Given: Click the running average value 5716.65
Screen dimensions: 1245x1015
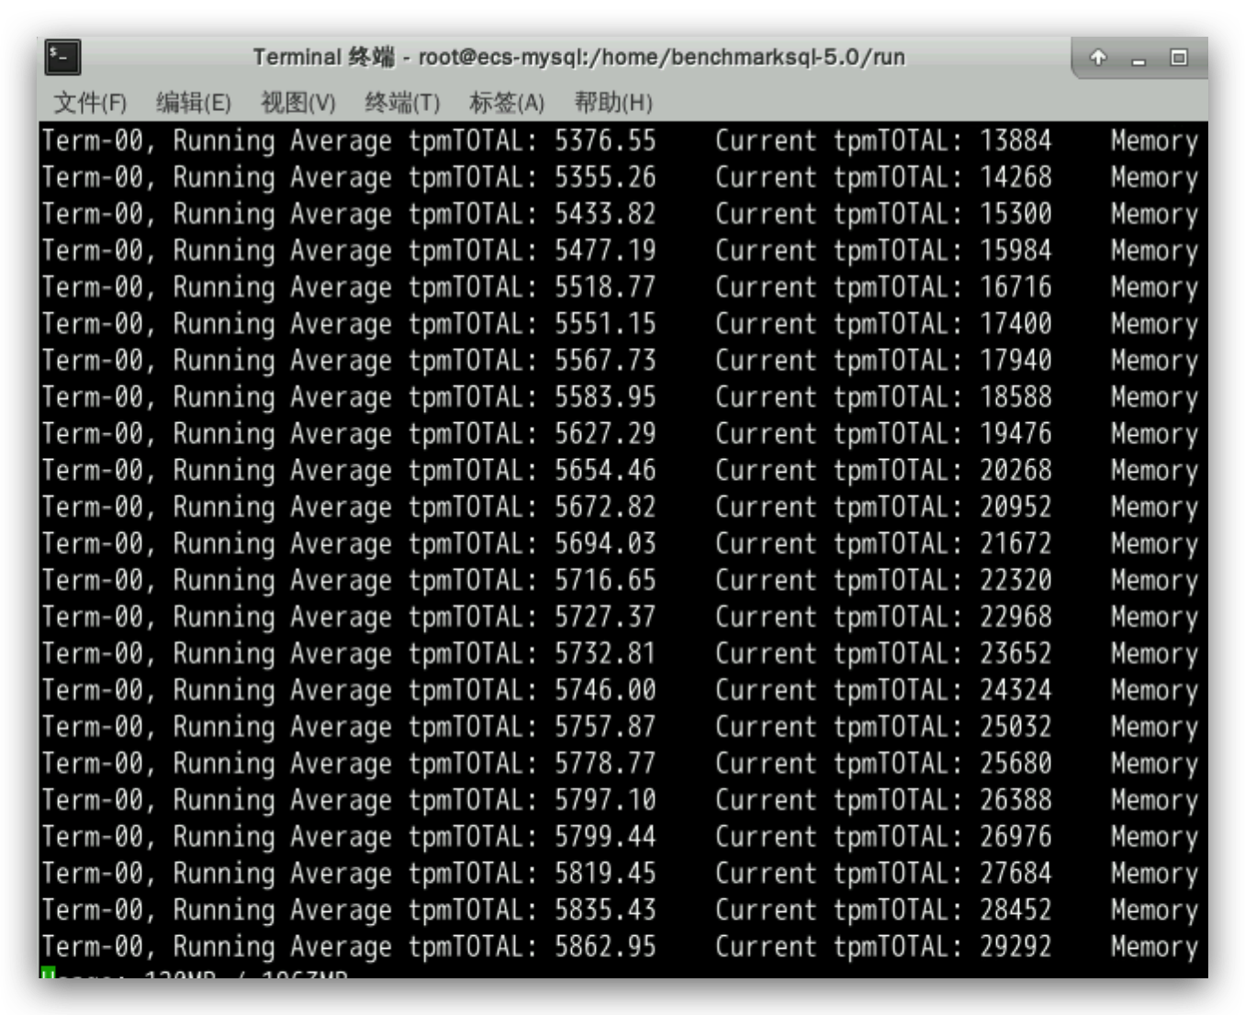Looking at the screenshot, I should (605, 581).
